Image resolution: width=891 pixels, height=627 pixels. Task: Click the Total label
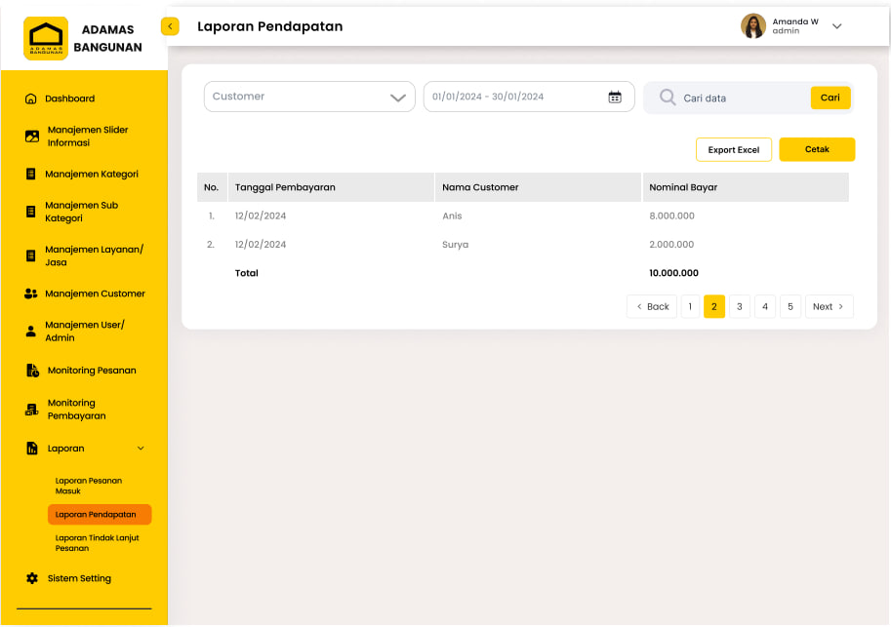(x=247, y=273)
